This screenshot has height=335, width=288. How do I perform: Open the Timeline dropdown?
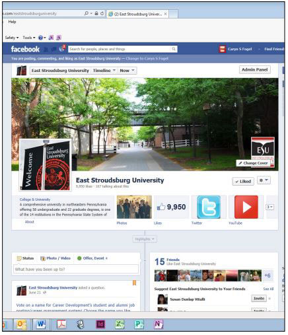coord(104,71)
